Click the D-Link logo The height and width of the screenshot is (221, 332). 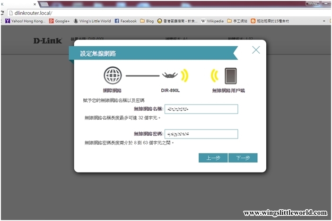(x=47, y=41)
